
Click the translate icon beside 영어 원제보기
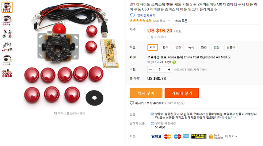click(x=132, y=15)
